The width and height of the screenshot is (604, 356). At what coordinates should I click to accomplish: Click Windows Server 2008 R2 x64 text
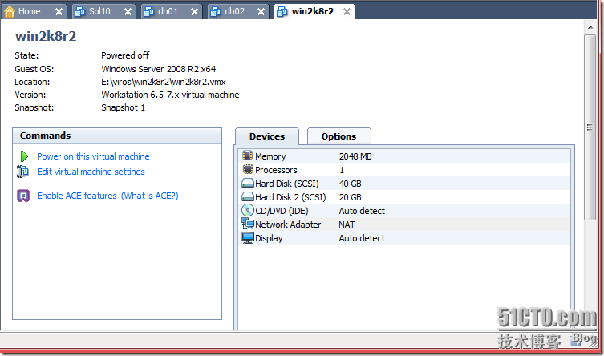coord(158,69)
